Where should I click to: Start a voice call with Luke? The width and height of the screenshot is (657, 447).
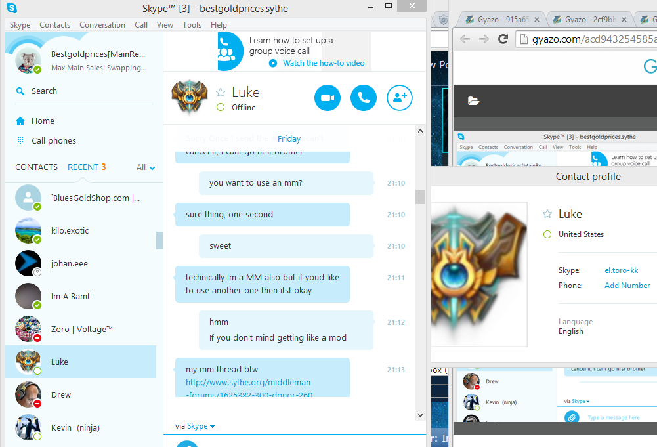(363, 98)
